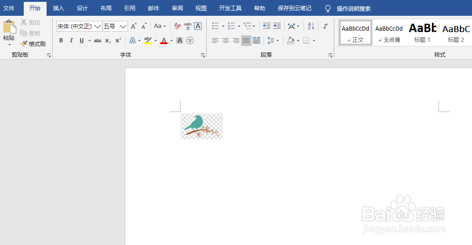Open the font dialog launcher

[x=203, y=55]
